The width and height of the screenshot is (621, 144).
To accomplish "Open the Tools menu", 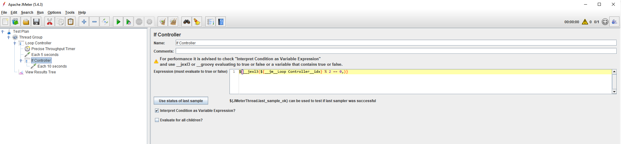I will click(x=70, y=13).
